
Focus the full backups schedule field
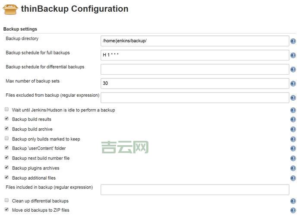click(x=195, y=55)
